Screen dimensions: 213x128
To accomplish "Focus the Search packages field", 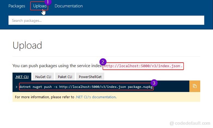I will [106, 20].
